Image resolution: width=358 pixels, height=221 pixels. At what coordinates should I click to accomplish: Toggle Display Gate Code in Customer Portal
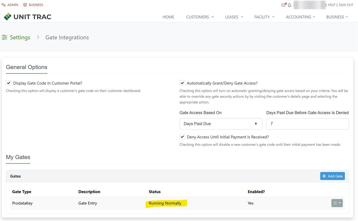point(8,83)
